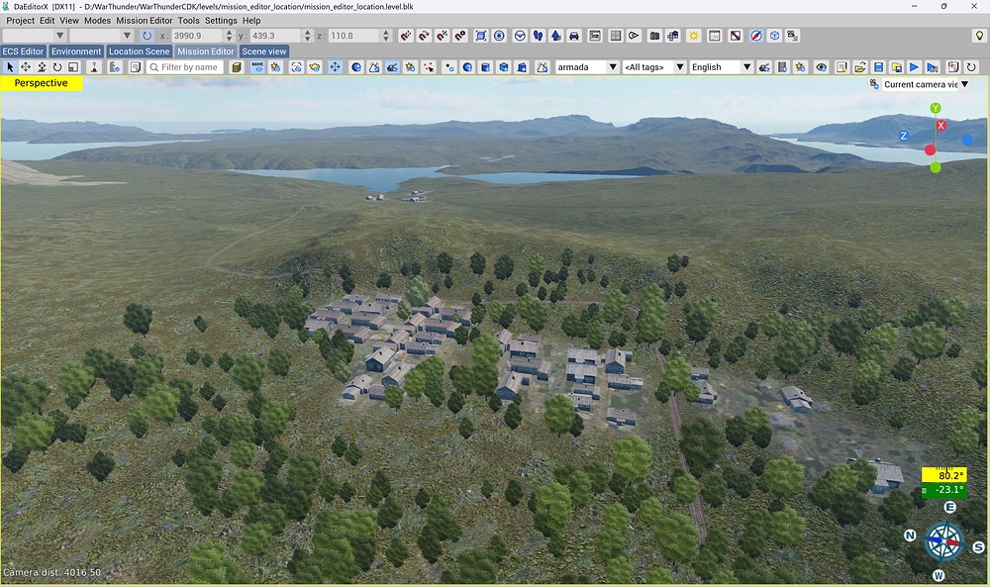Screen dimensions: 990x587
Task: Toggle the blue four-arrow move button in mission toolbar
Action: click(335, 67)
